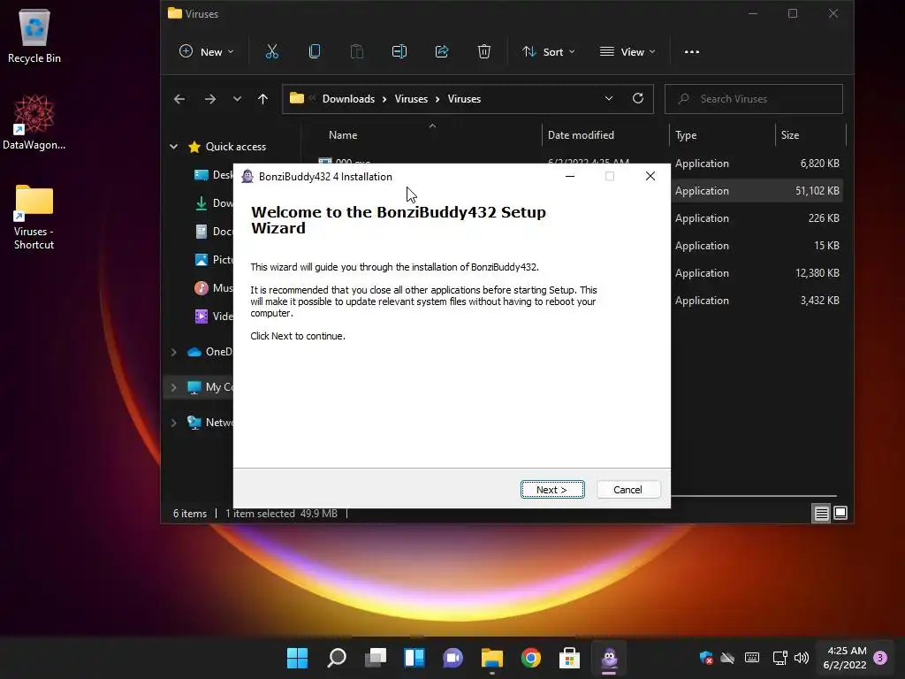Switch to details view layout icon
The height and width of the screenshot is (679, 905).
(821, 513)
